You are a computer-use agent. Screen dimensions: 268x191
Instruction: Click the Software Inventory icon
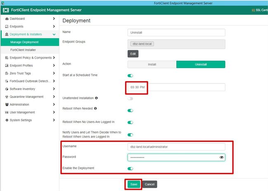7,89
